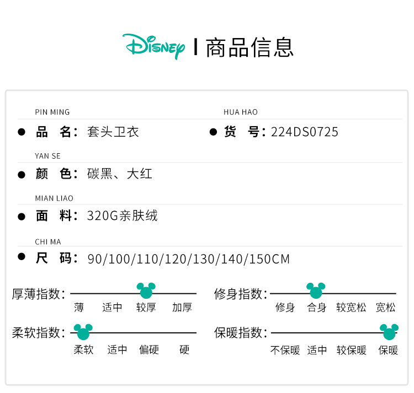Click the MIAN LIAO label

click(54, 198)
